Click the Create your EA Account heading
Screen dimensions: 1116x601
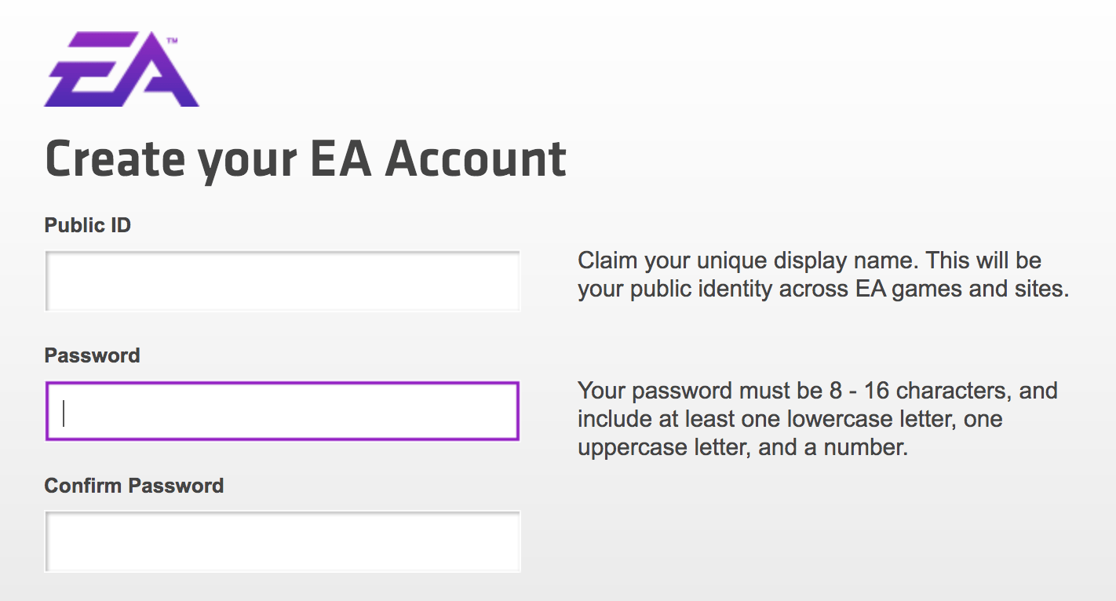pyautogui.click(x=306, y=158)
